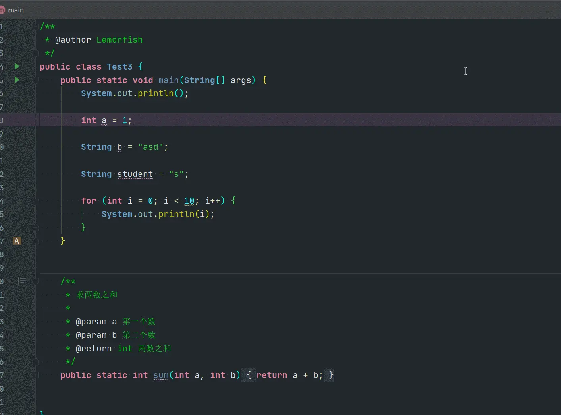Click println(i) inside the loop
Viewport: 561px width, 415px height.
click(184, 214)
